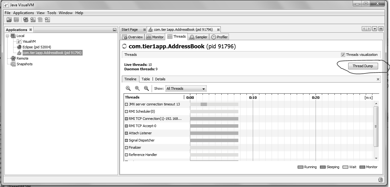The image size is (390, 187).
Task: Collapse the Local tree node
Action: coord(7,36)
